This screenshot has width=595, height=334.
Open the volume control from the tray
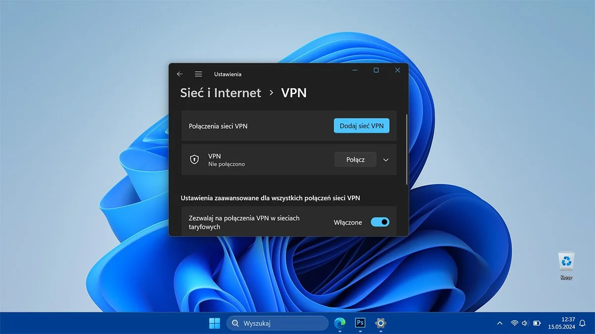pyautogui.click(x=525, y=323)
